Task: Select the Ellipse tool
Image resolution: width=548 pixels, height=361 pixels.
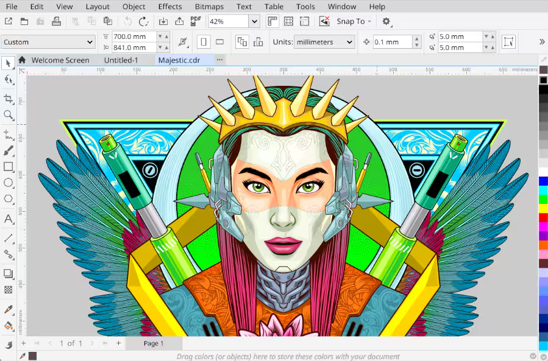Action: click(x=8, y=183)
